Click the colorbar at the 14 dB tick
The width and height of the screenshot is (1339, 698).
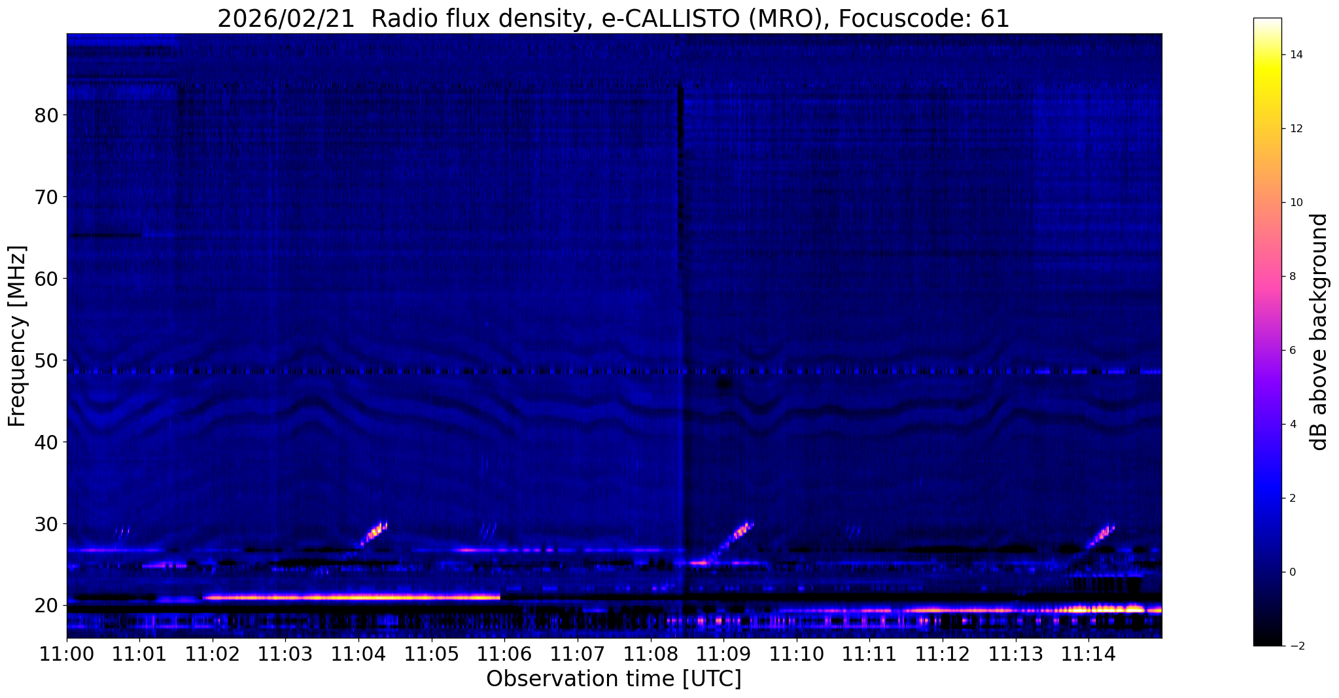click(x=1267, y=55)
